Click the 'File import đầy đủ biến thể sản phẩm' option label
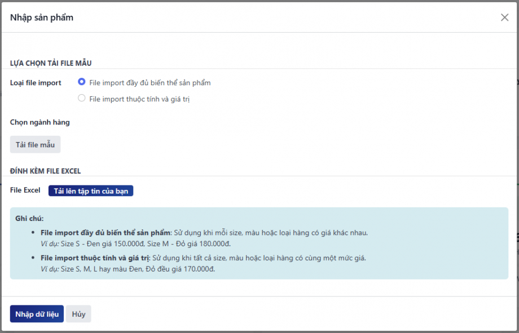Viewport: 519px width, 333px height. tap(149, 83)
